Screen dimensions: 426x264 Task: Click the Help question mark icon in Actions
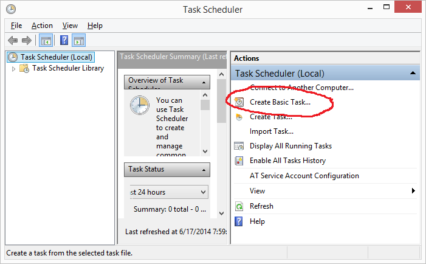[x=239, y=221]
